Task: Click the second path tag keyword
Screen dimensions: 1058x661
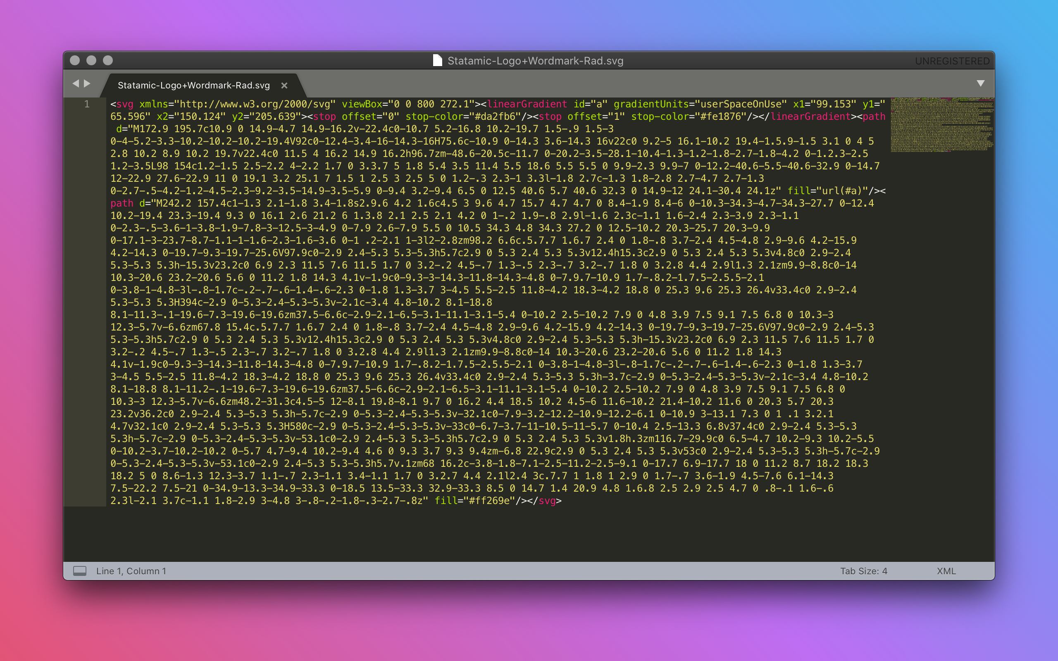Action: [122, 203]
